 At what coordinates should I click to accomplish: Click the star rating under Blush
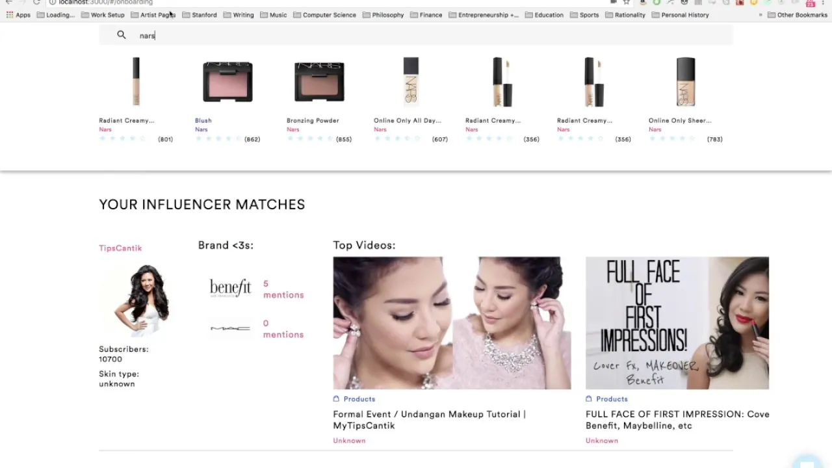(x=218, y=139)
